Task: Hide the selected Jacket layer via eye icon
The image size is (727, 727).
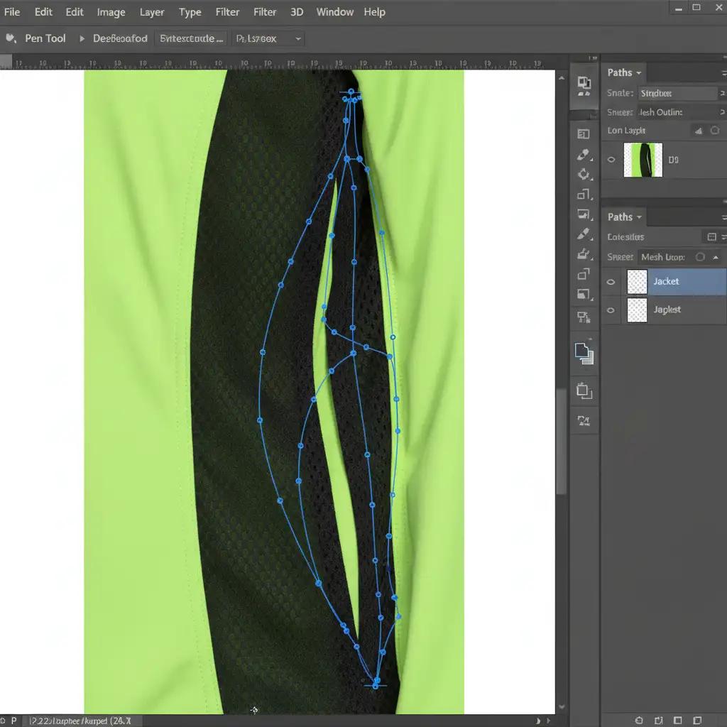Action: [x=611, y=282]
